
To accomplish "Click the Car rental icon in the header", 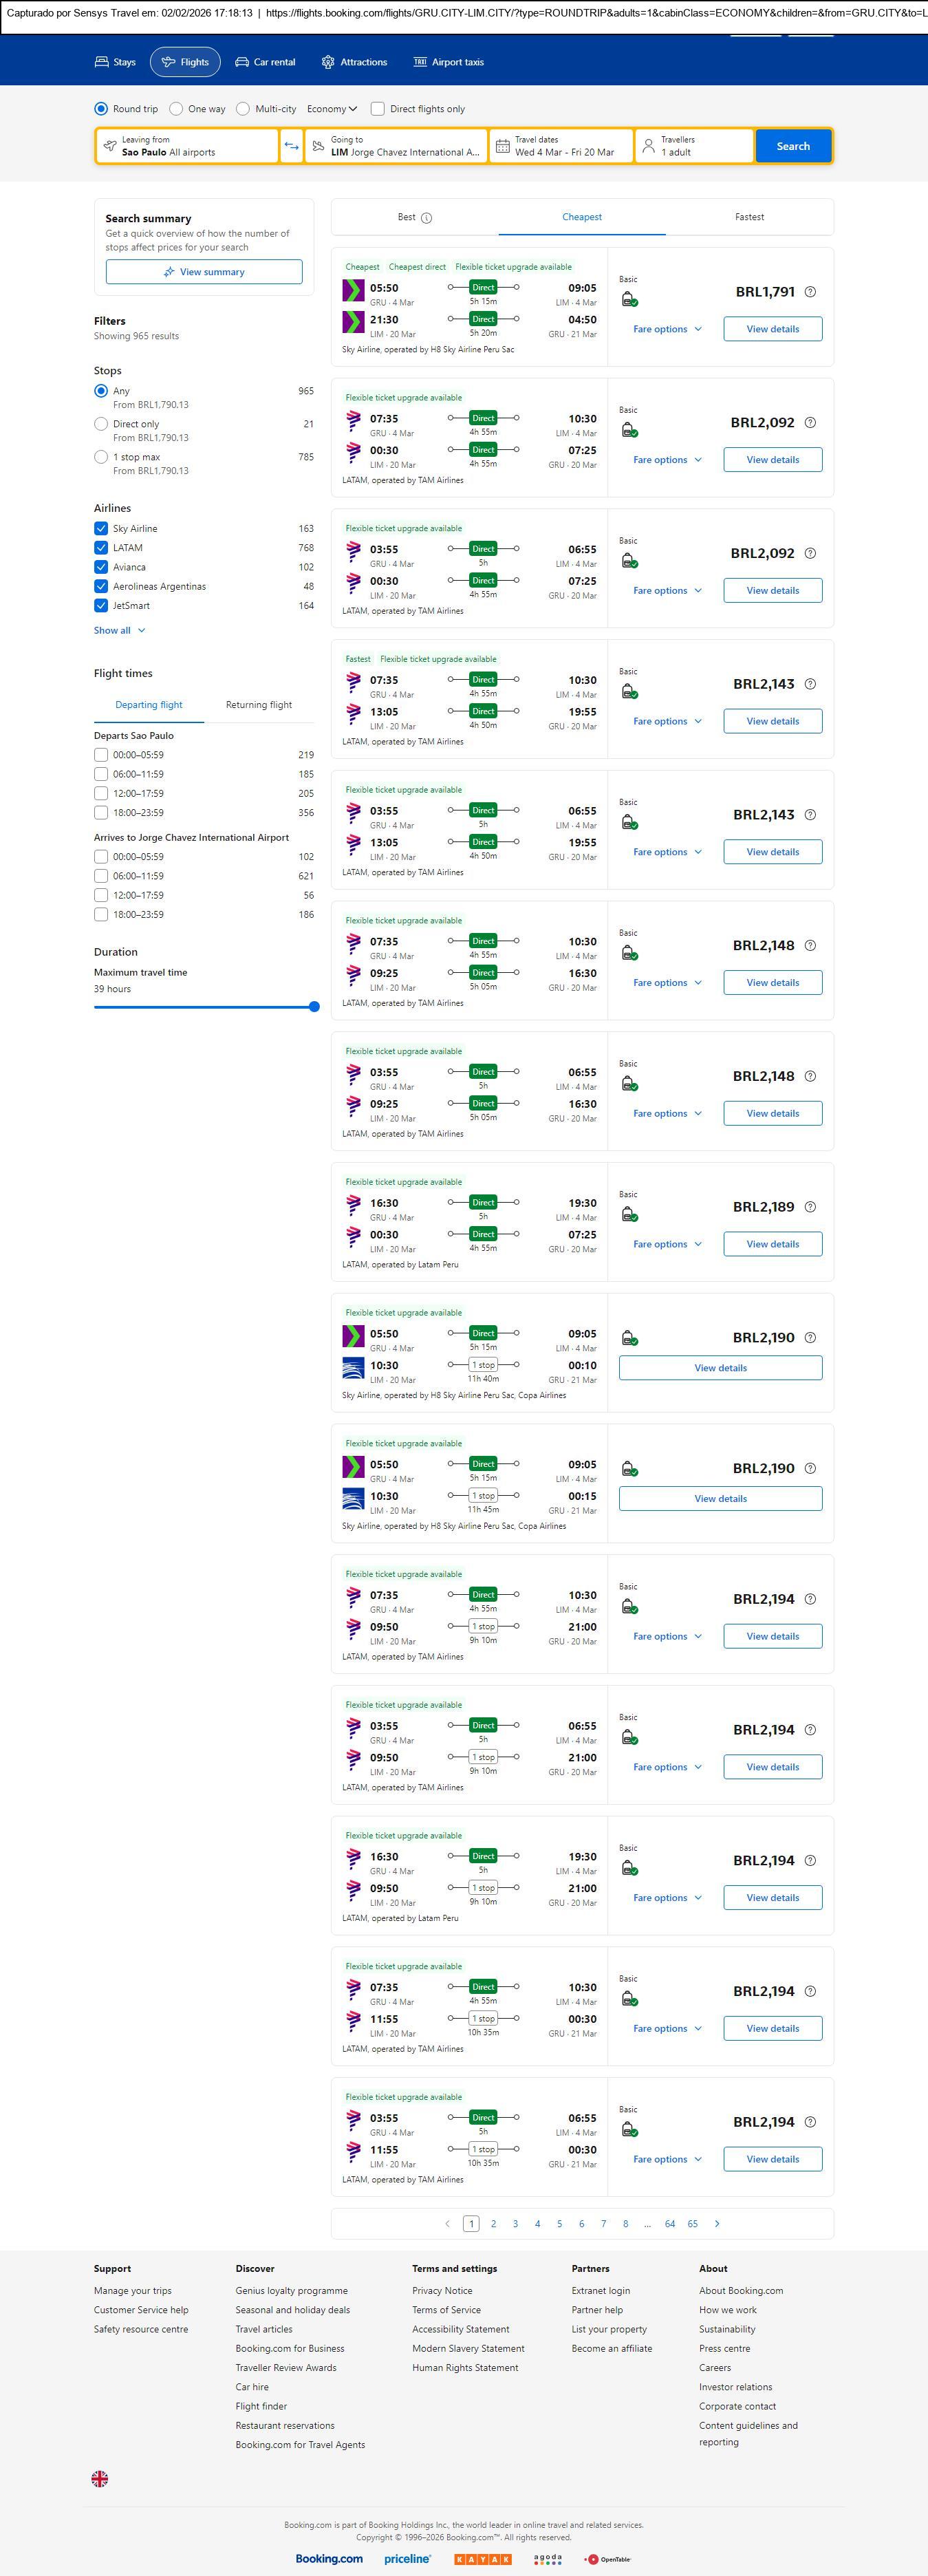I will [242, 62].
